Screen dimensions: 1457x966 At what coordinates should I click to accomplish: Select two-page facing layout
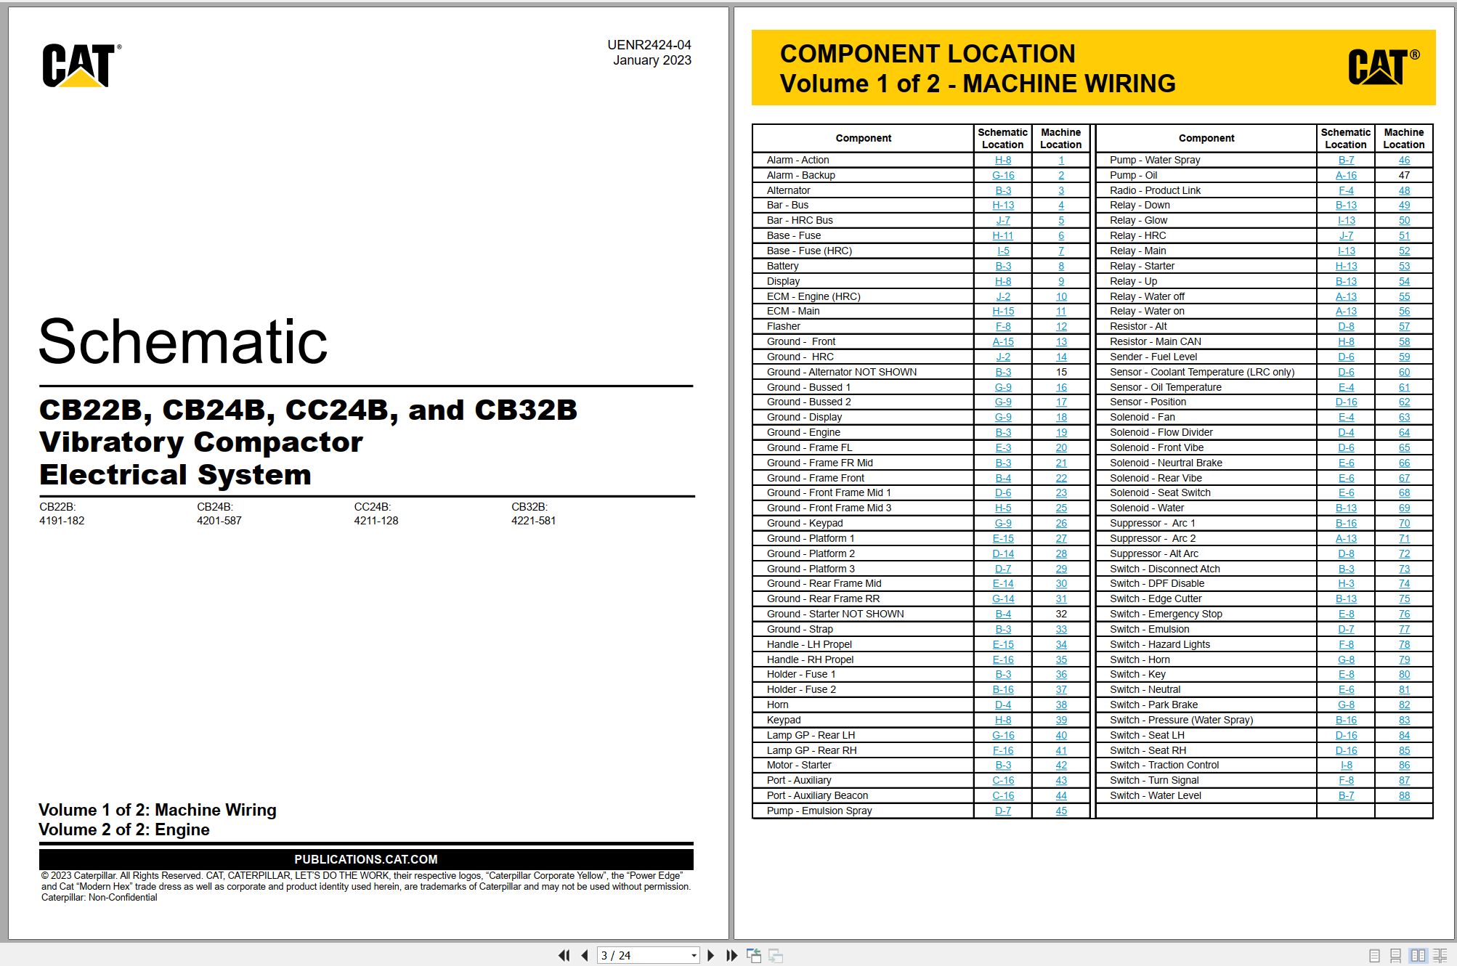coord(1418,956)
